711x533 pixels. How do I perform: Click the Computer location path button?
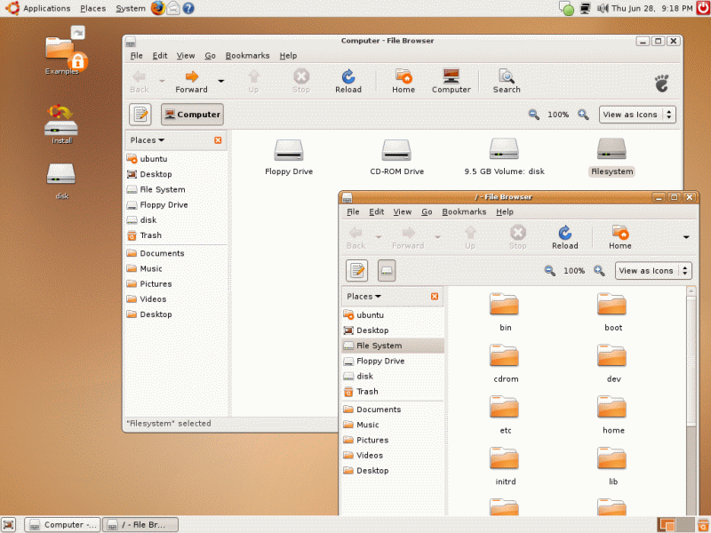[x=192, y=115]
